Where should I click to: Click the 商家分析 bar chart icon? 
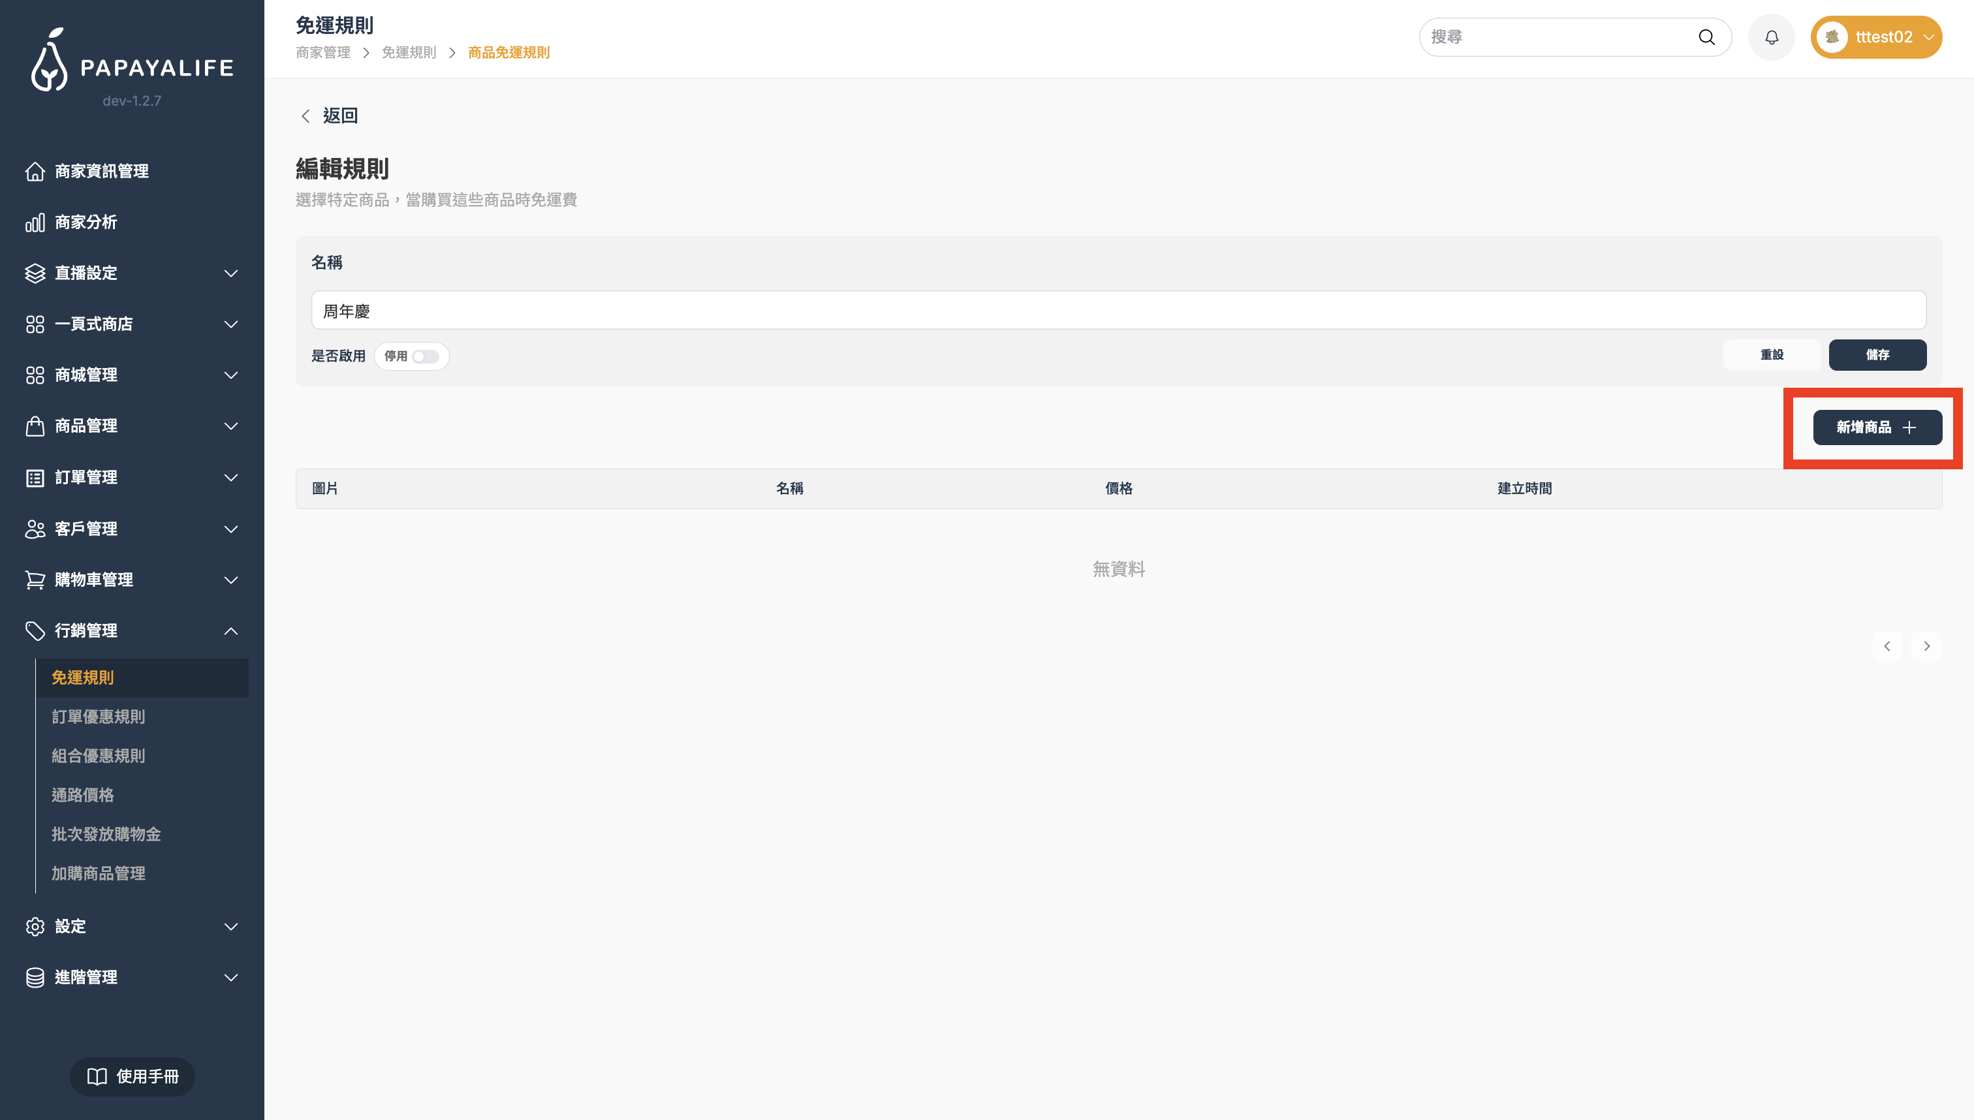click(35, 223)
